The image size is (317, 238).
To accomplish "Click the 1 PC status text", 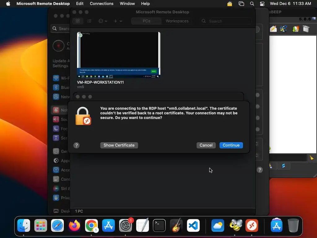I will click(79, 211).
